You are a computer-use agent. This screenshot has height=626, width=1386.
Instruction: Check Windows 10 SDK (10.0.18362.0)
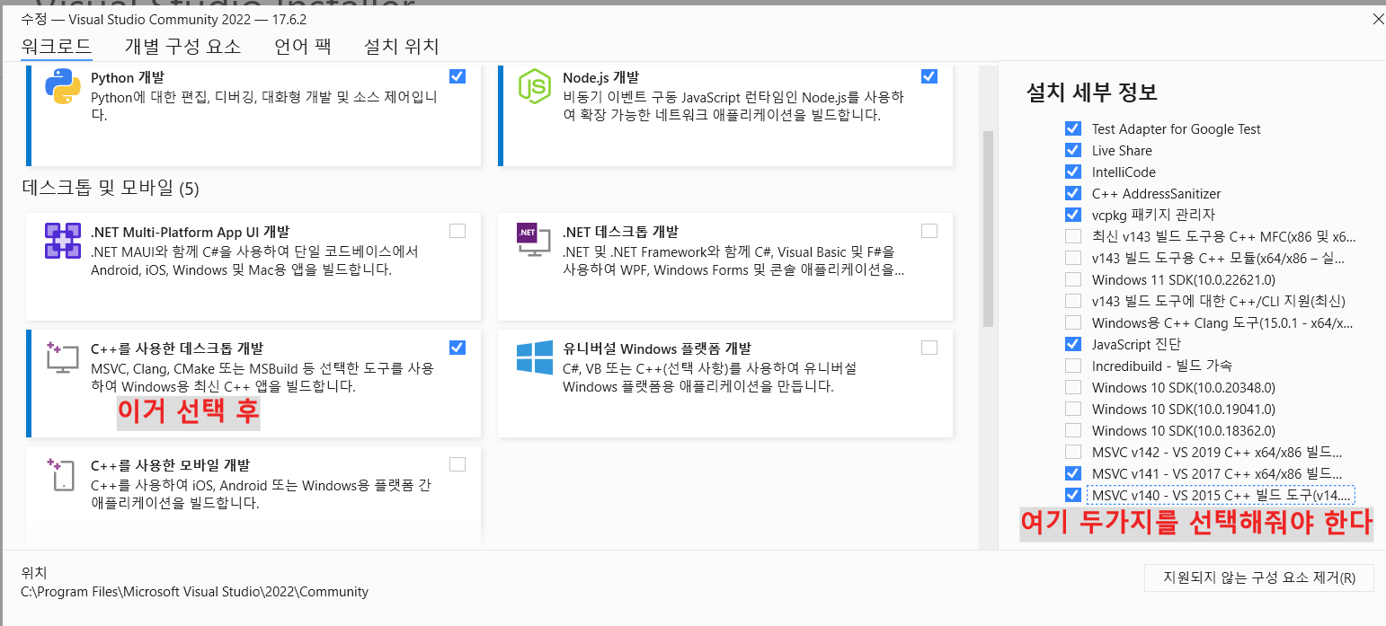point(1072,430)
